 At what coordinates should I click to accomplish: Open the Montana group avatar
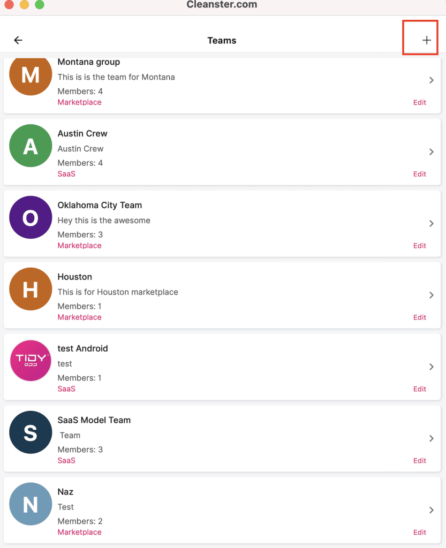pos(31,76)
